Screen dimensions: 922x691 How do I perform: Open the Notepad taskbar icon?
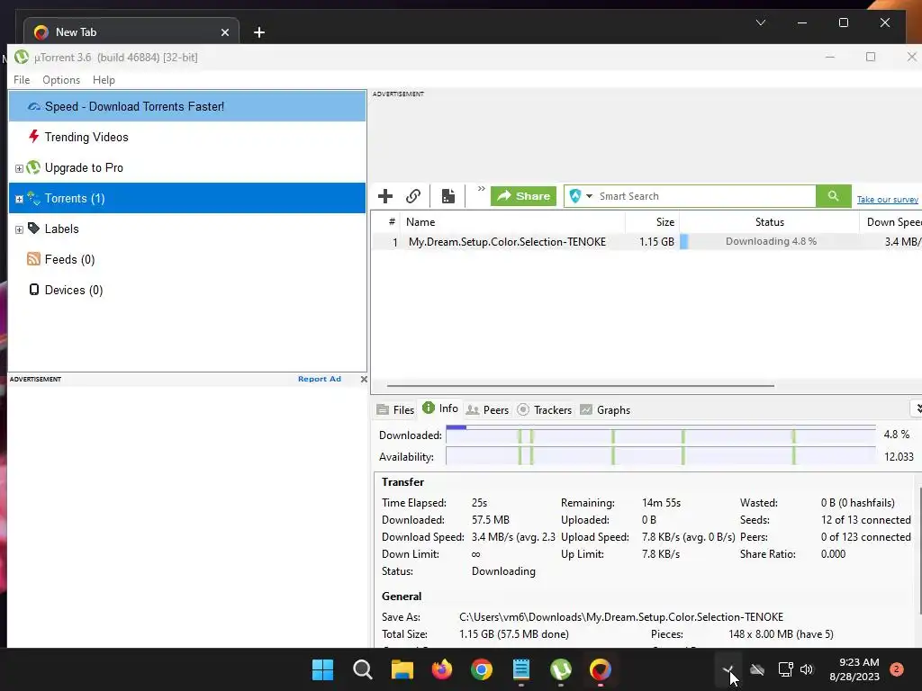521,669
